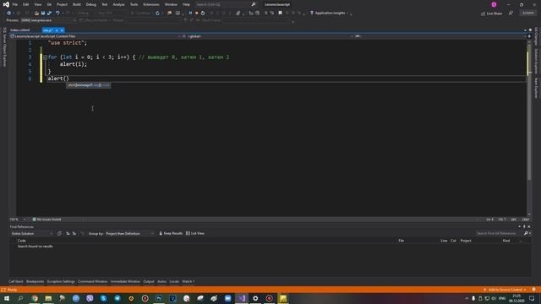Click the Windows Start button

7,298
